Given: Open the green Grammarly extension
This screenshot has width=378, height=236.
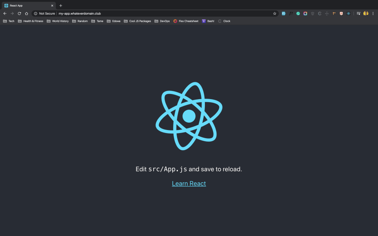Looking at the screenshot, I should [298, 13].
